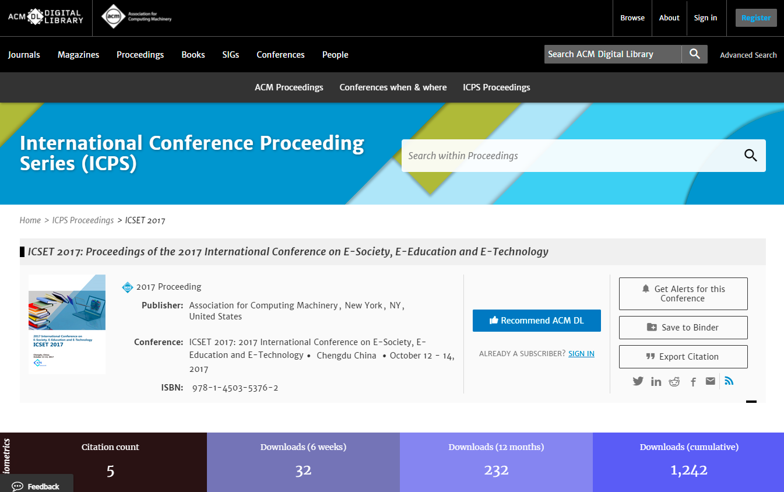Click the ISBN value 978-1-4503-5376-2
This screenshot has width=784, height=492.
click(x=235, y=388)
